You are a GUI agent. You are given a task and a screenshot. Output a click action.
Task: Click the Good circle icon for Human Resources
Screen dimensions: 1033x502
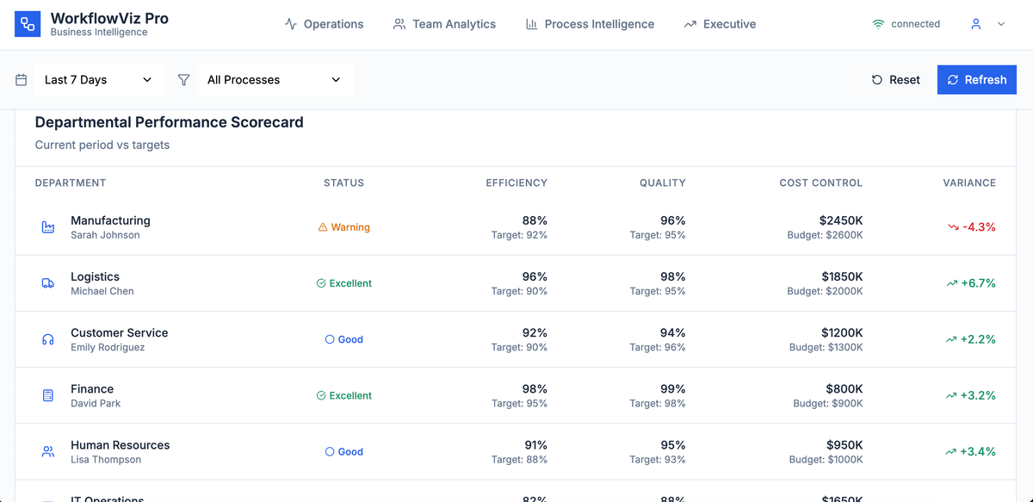tap(330, 451)
